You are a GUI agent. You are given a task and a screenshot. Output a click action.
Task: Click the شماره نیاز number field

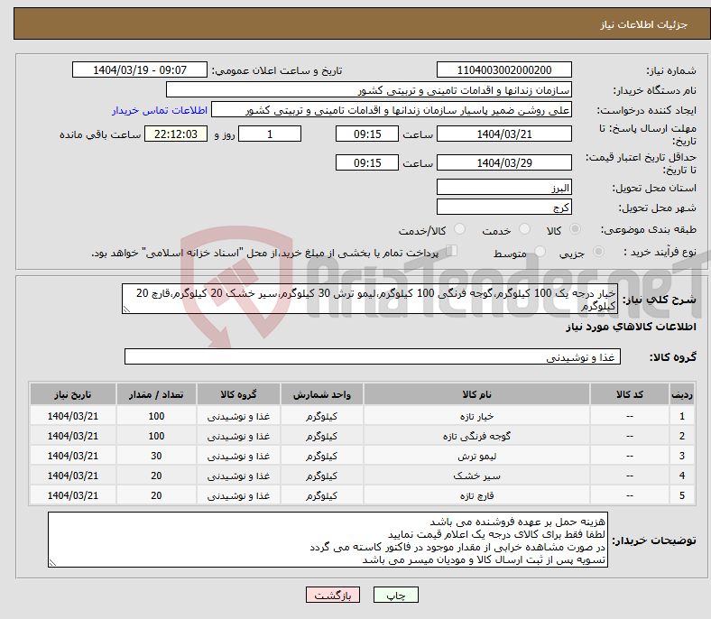[504, 69]
